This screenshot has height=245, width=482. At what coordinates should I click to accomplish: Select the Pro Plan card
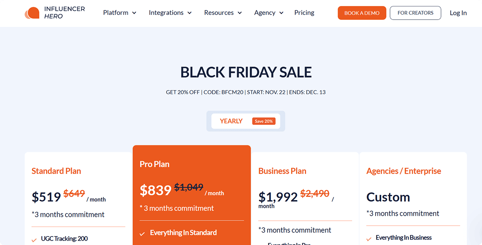tap(192, 188)
